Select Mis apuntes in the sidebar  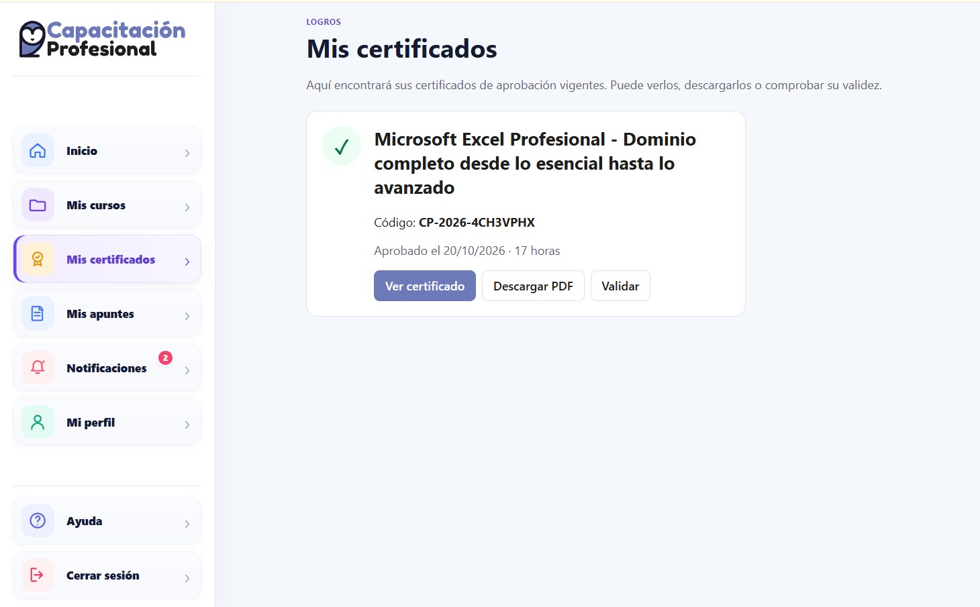(107, 313)
